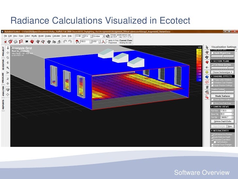This screenshot has height=179, width=238.
Task: Click the Far Clip value field
Action: coord(226,117)
